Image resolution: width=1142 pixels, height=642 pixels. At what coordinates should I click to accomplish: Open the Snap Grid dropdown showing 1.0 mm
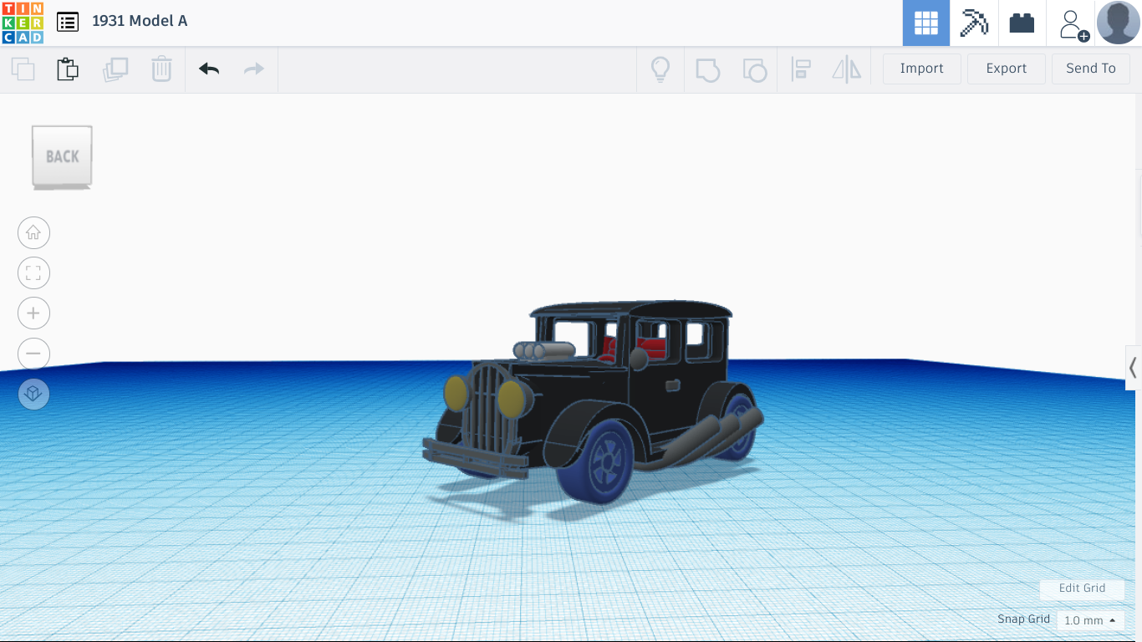pyautogui.click(x=1089, y=620)
